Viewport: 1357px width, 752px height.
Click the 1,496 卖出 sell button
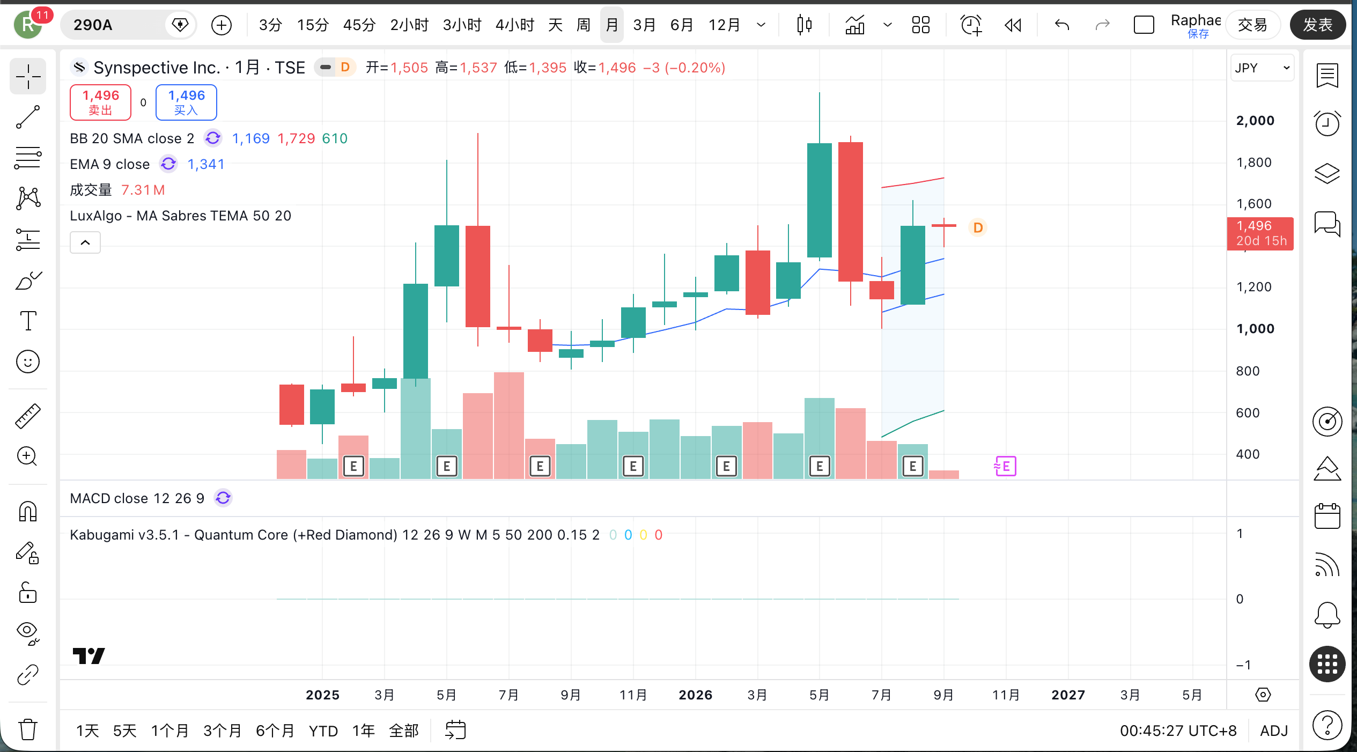(x=100, y=102)
